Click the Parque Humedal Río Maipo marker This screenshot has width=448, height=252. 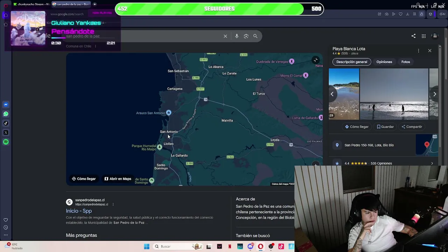point(160,147)
